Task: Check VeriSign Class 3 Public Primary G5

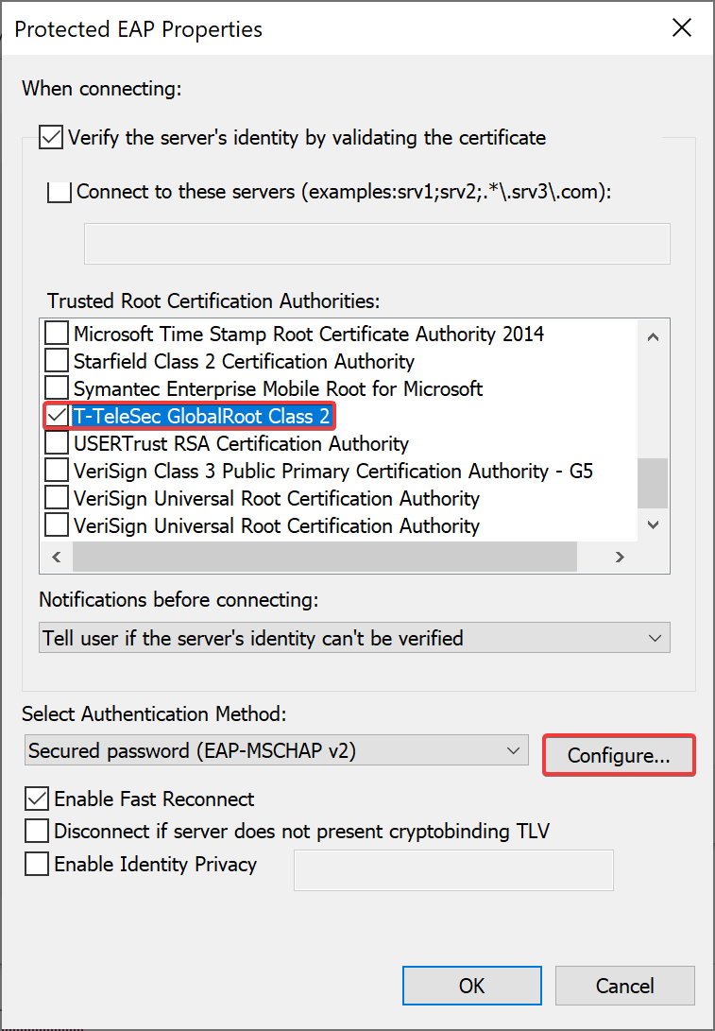Action: (x=57, y=472)
